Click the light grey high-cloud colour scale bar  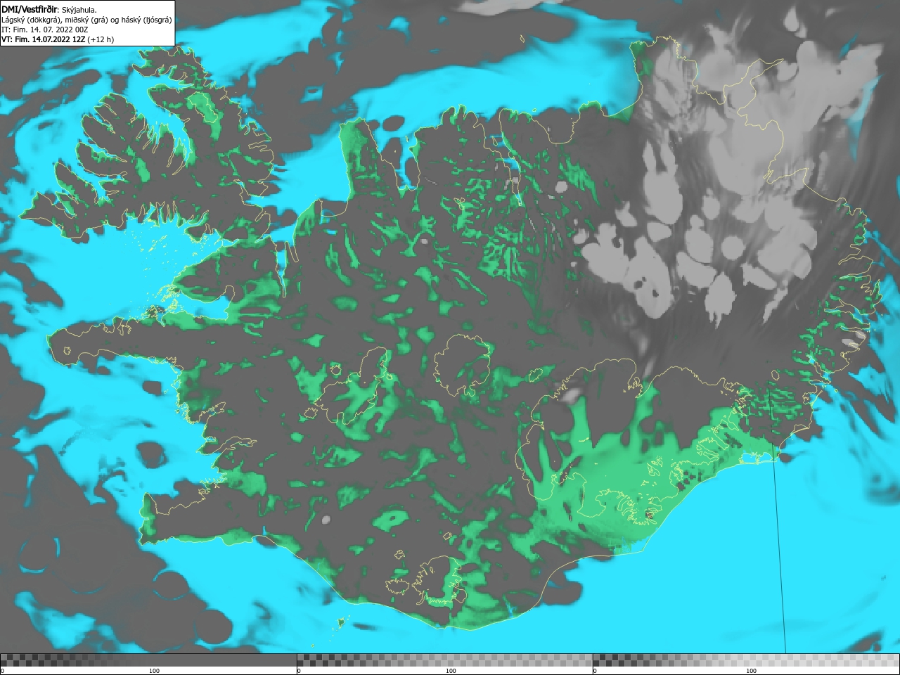[x=746, y=660]
